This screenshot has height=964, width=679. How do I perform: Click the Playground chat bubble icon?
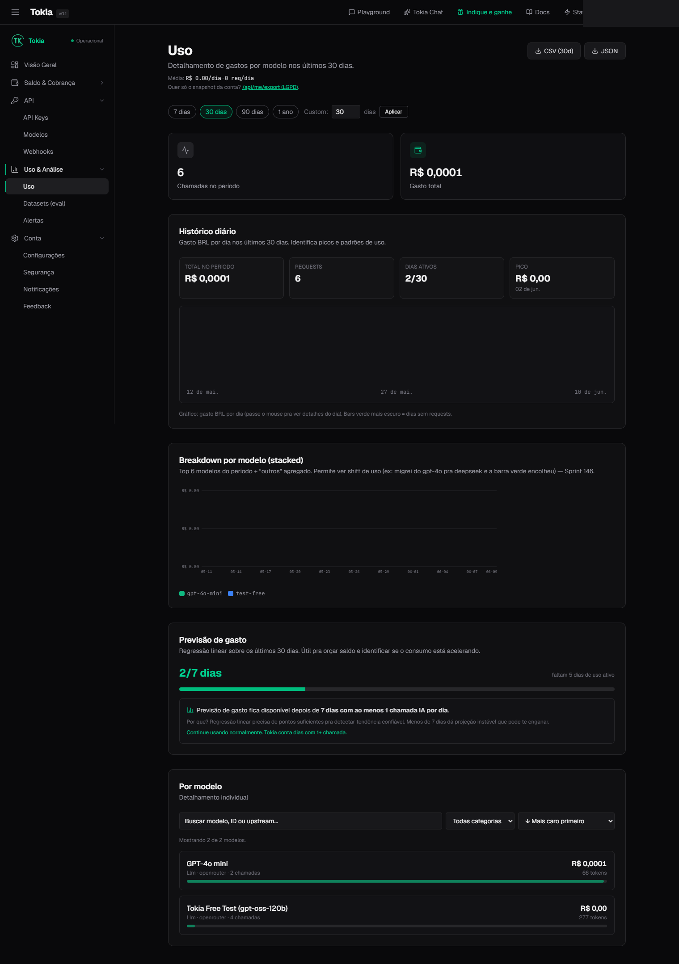coord(352,12)
